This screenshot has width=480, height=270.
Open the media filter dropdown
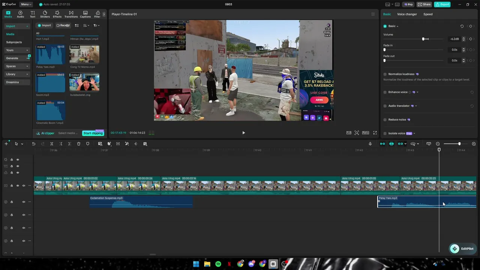(96, 25)
